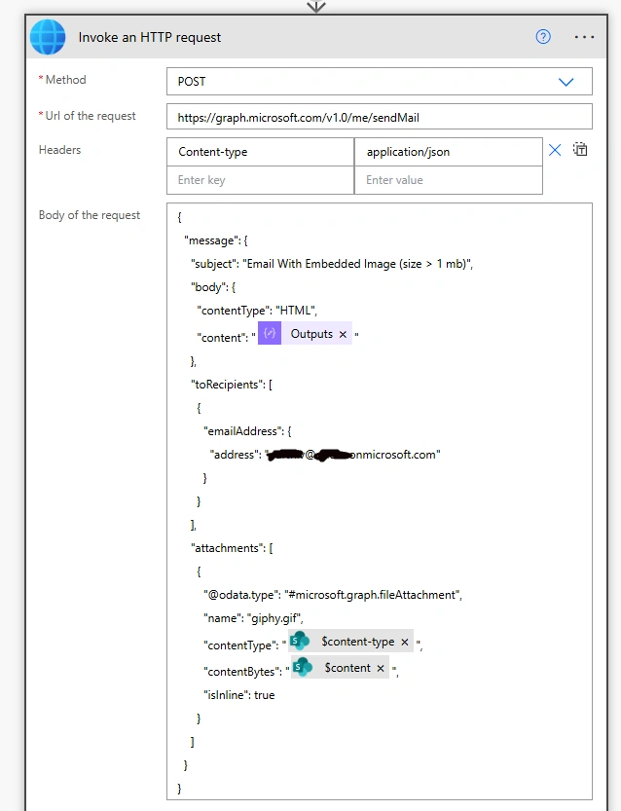Click the "@odata.type" fileAttachment line

pos(333,595)
